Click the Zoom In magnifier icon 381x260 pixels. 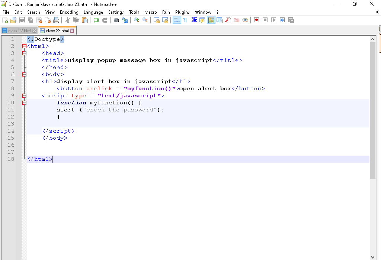tap(137, 20)
